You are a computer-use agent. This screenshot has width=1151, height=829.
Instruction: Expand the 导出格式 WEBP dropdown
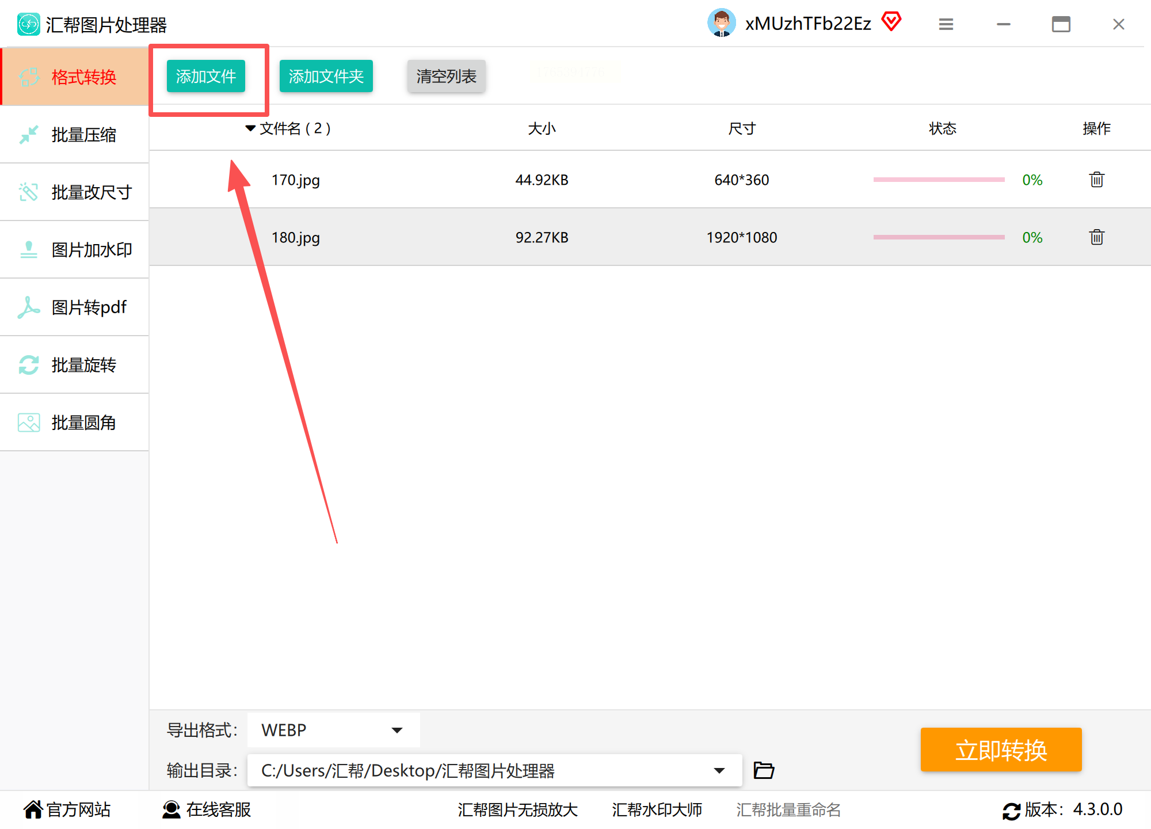coord(397,730)
